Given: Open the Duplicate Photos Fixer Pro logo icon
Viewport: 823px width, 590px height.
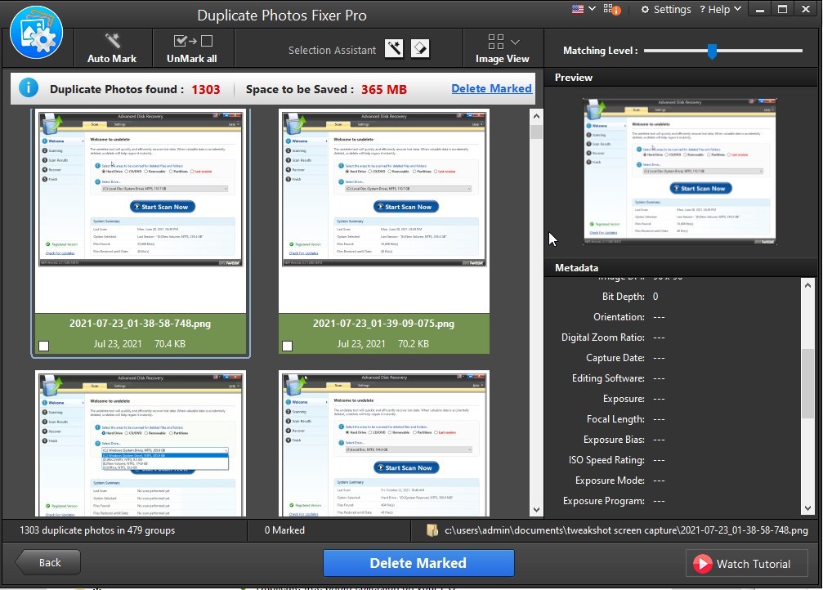Looking at the screenshot, I should coord(36,33).
